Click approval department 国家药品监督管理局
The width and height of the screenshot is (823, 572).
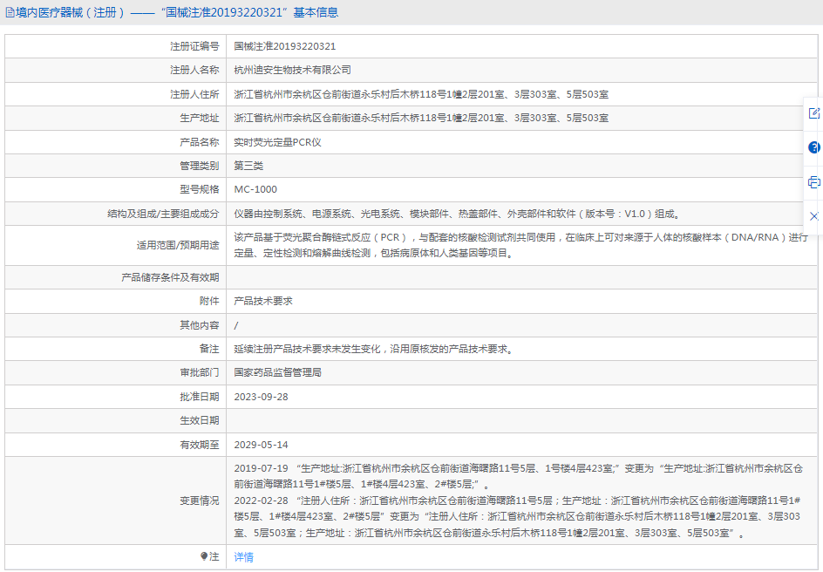coord(277,372)
